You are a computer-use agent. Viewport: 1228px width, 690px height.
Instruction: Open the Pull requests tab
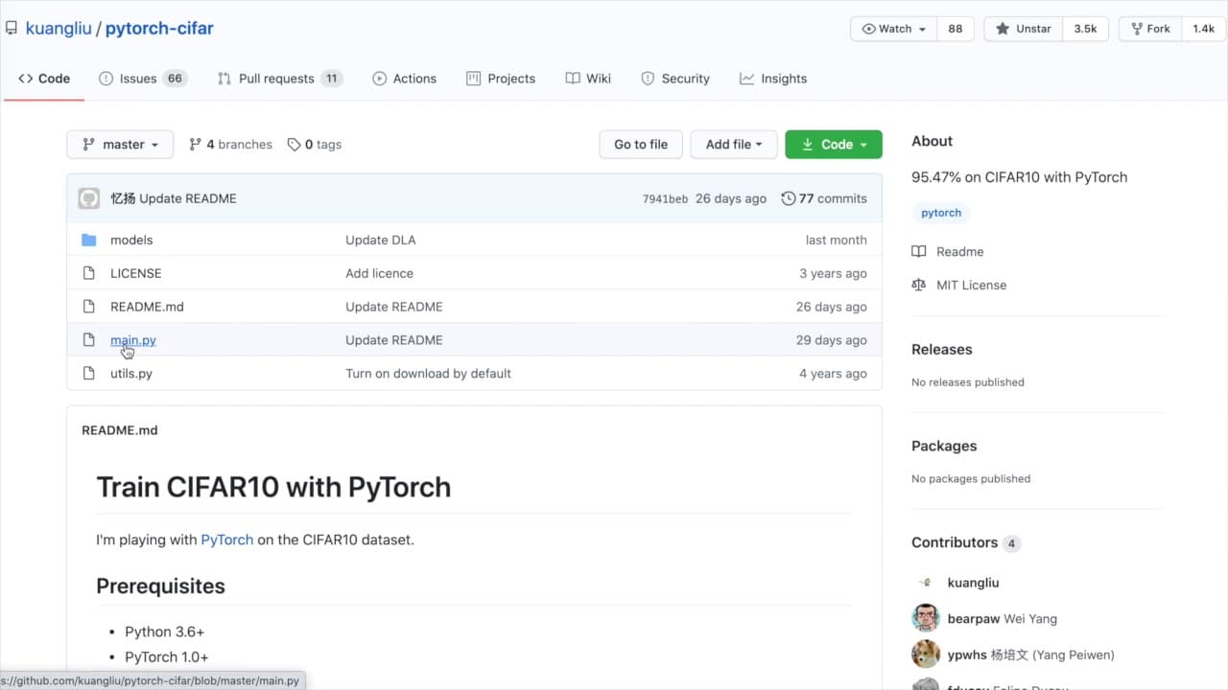pyautogui.click(x=279, y=79)
